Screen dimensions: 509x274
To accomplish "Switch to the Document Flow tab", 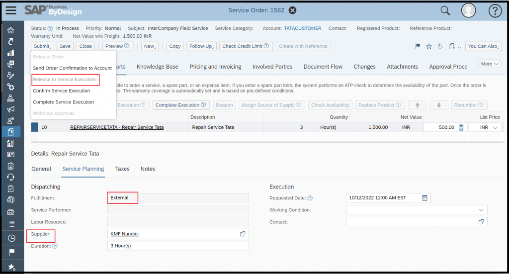I will [323, 67].
